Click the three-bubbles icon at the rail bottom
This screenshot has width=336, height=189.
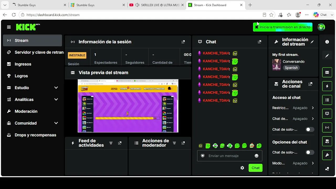(327, 169)
